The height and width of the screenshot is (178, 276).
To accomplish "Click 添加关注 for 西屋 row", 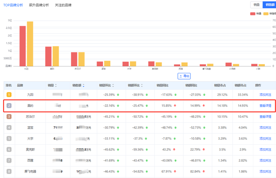I will pos(265,161).
